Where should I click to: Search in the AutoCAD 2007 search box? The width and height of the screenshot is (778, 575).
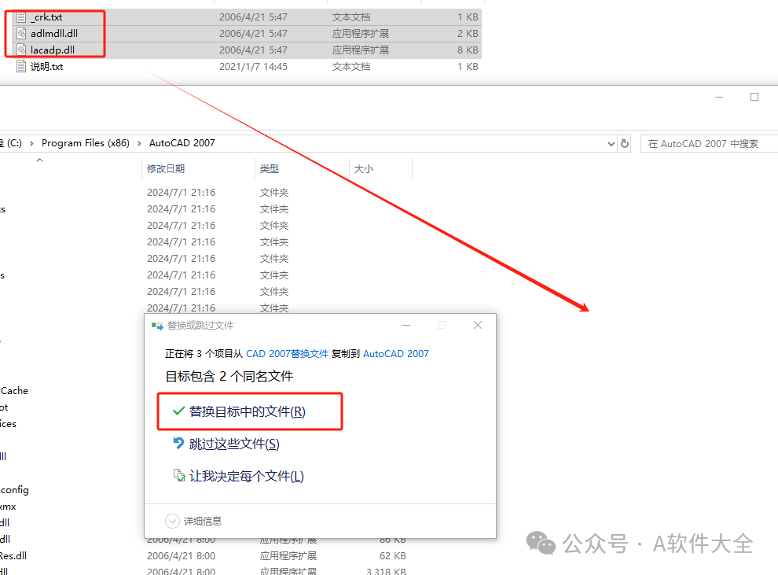(709, 143)
